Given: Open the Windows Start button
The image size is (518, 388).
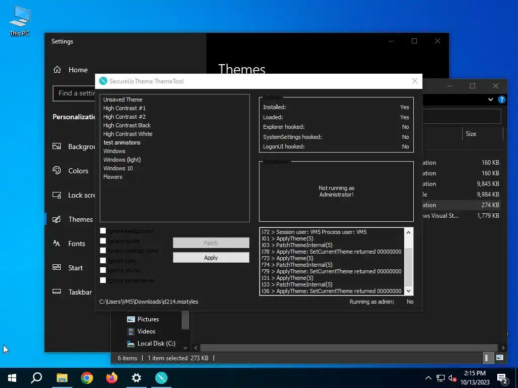Looking at the screenshot, I should 12,378.
